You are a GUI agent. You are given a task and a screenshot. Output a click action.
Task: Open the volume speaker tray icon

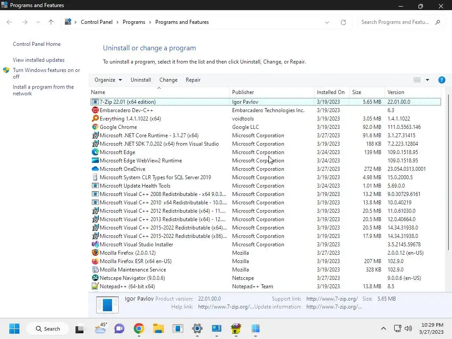coord(408,328)
